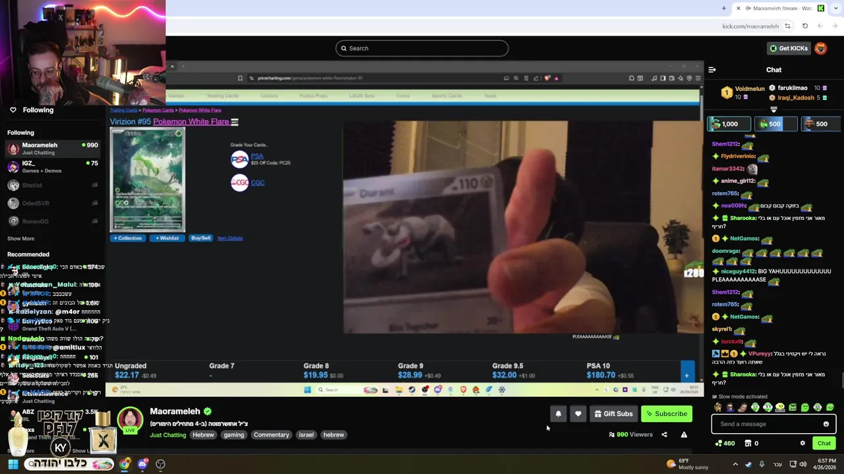
Task: Click the microphone tray icon
Action: coord(762,464)
